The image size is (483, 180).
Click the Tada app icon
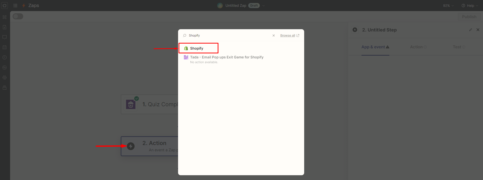tap(186, 57)
